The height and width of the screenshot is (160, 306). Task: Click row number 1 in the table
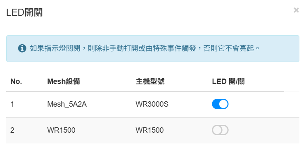[x=12, y=104]
